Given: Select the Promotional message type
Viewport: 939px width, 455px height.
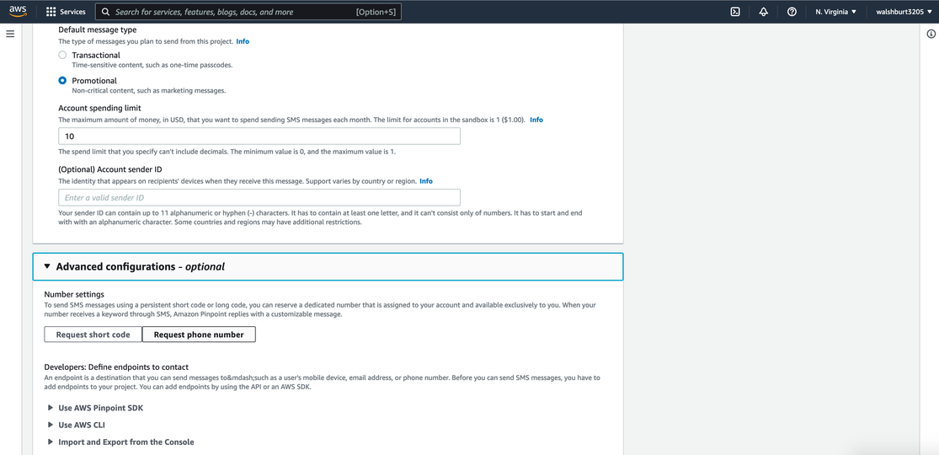Looking at the screenshot, I should [62, 80].
